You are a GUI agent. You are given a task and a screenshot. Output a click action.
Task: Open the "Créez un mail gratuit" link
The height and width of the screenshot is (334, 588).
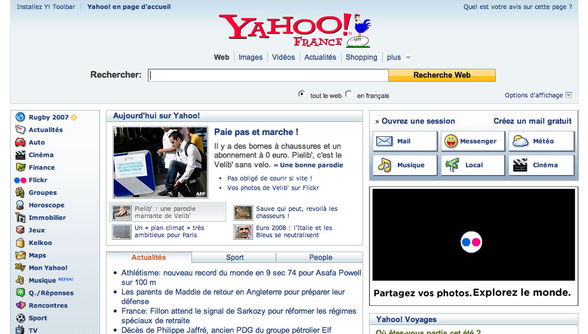point(532,121)
